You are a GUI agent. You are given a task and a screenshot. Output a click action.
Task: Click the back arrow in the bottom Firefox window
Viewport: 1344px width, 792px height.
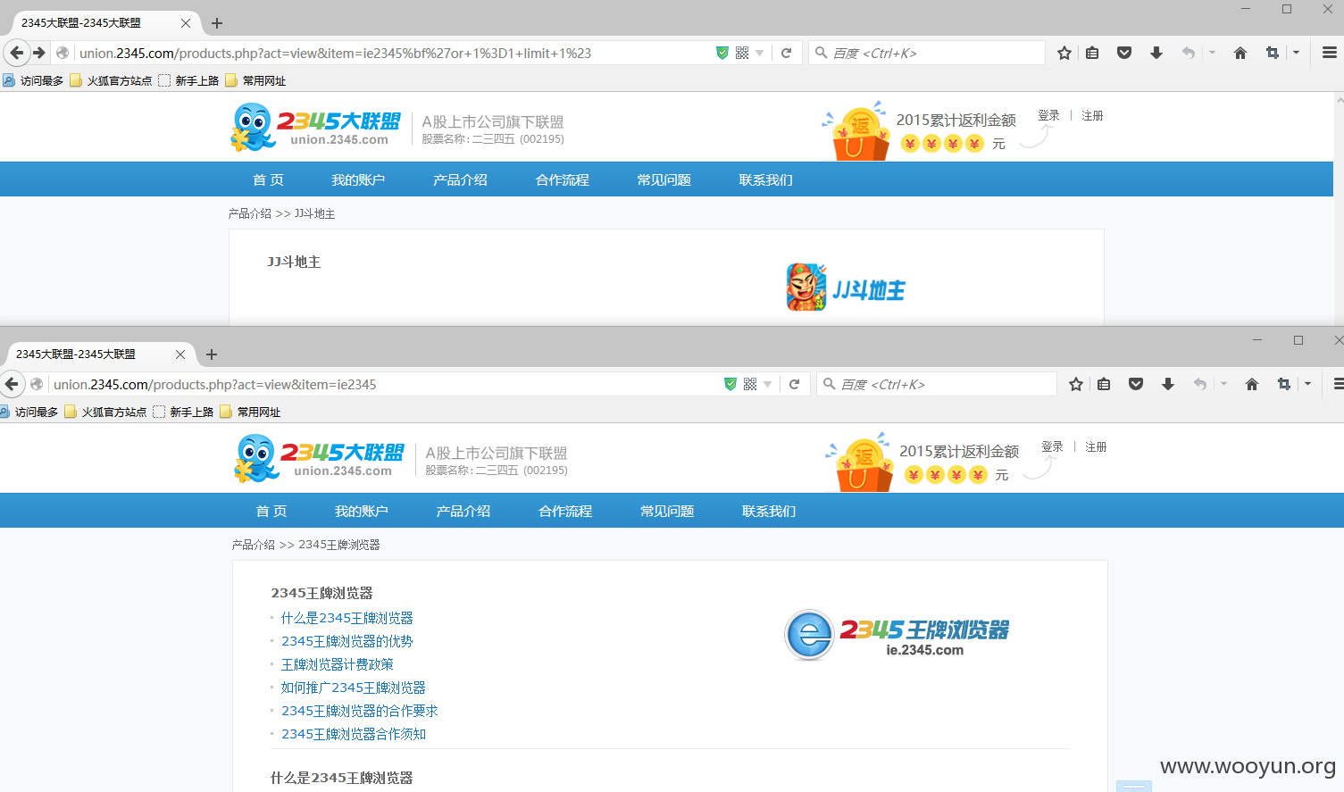click(11, 384)
